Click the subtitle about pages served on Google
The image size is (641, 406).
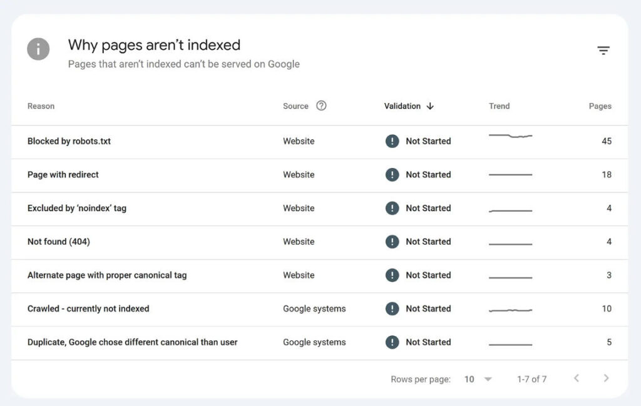(183, 64)
